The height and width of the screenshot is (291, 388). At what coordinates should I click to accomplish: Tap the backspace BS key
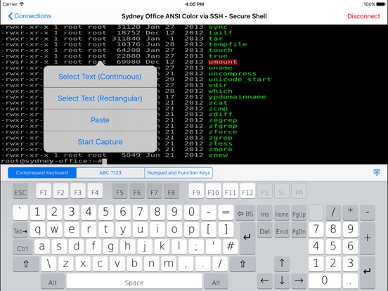(245, 213)
